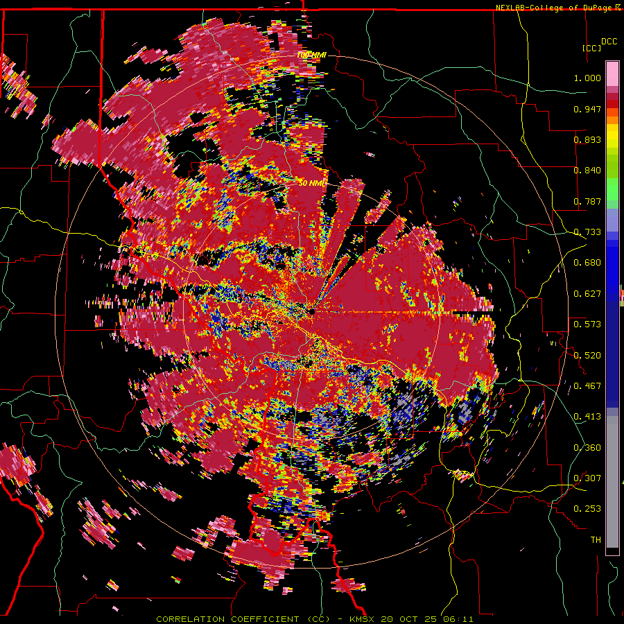Click the DCC product label
The height and width of the screenshot is (624, 624).
(x=609, y=42)
